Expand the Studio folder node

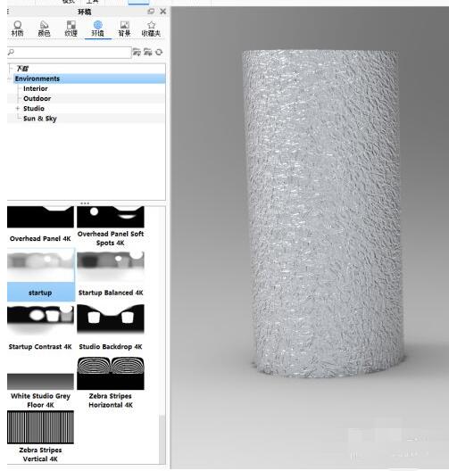(x=18, y=109)
